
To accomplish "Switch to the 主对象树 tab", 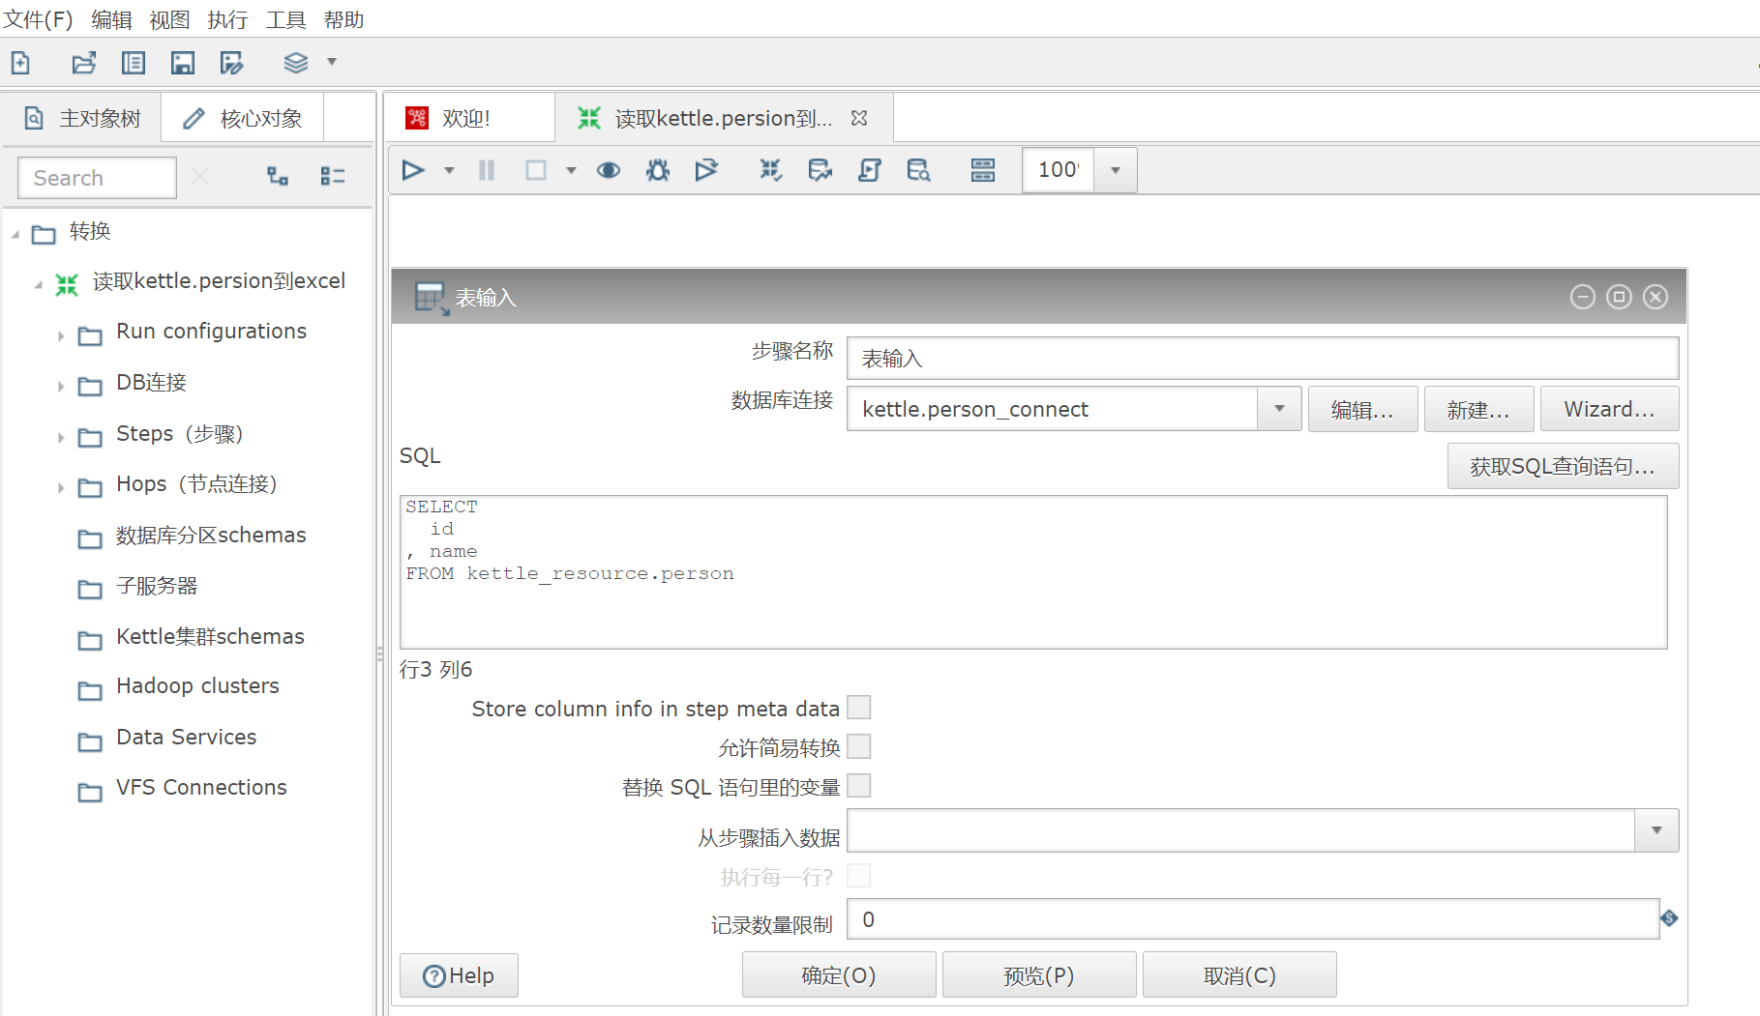I will (83, 118).
